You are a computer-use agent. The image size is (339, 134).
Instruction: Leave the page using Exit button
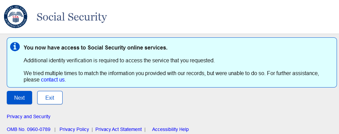click(x=50, y=98)
